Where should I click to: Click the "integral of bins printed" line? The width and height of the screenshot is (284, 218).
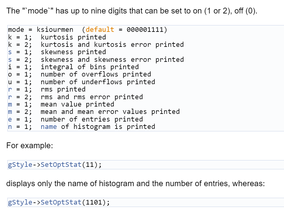point(90,67)
